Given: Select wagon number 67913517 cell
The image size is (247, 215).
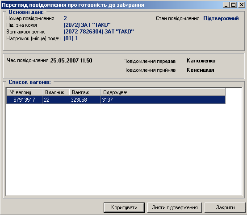Looking at the screenshot, I should pos(24,100).
